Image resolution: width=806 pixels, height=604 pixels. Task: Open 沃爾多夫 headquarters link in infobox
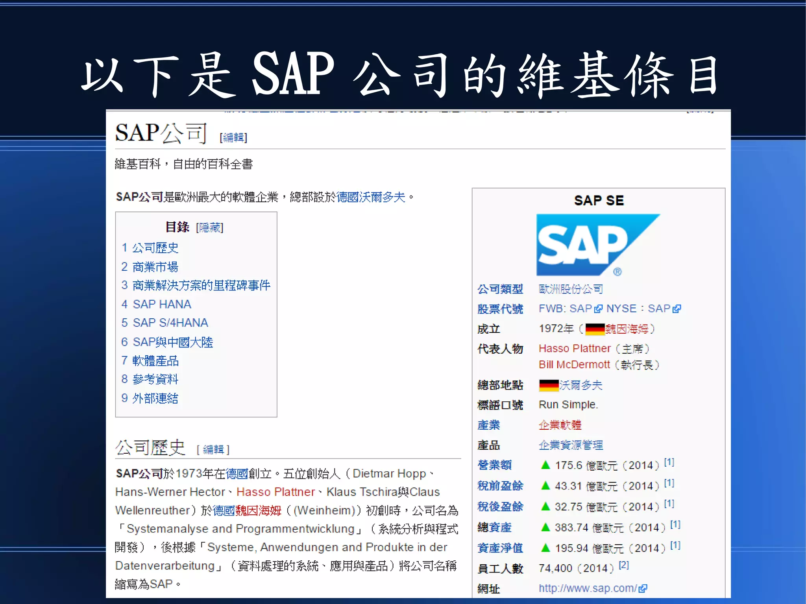(x=581, y=386)
